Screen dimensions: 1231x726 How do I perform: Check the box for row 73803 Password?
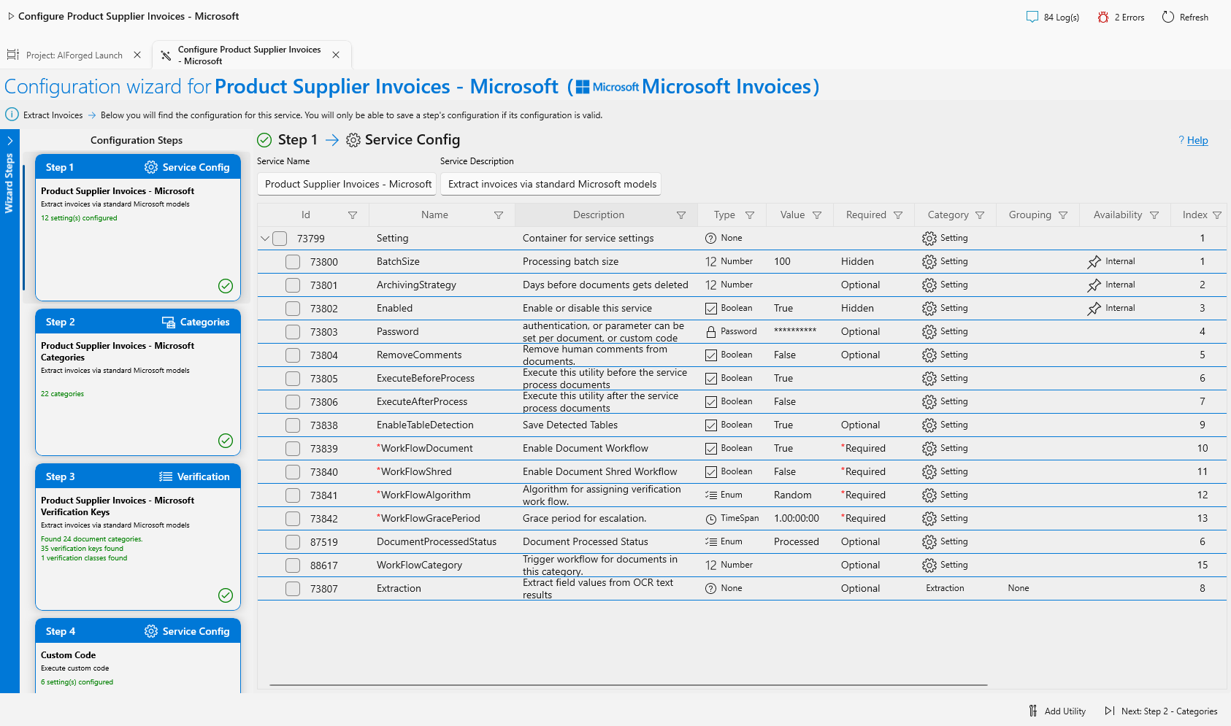(x=293, y=332)
